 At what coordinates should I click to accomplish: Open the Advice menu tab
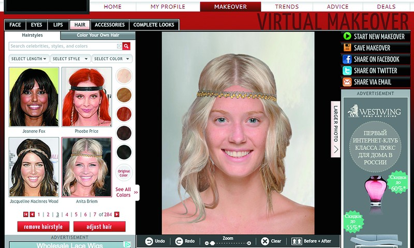pos(338,7)
